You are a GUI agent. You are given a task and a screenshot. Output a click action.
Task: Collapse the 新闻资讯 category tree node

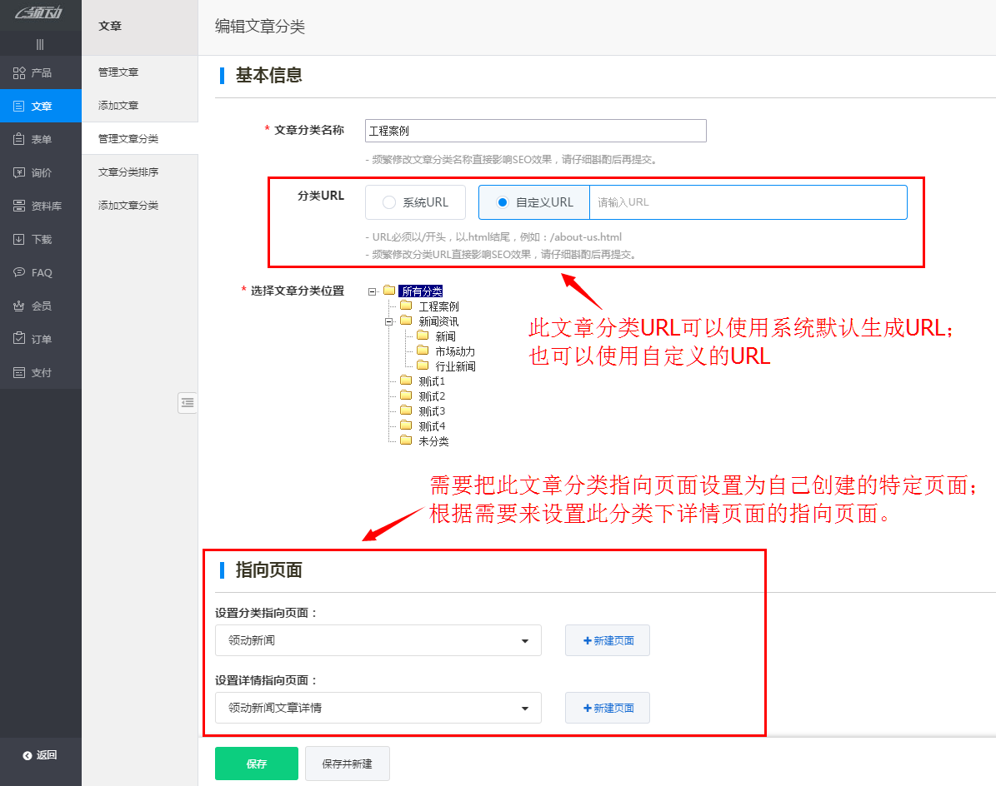point(390,320)
